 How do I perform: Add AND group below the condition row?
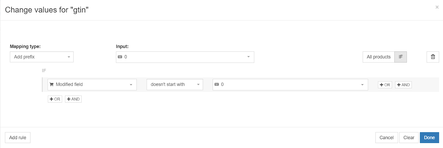pyautogui.click(x=73, y=99)
